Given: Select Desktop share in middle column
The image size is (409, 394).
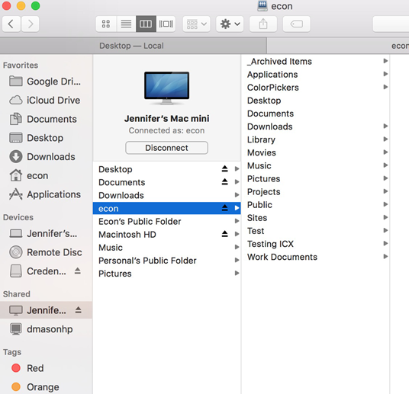Looking at the screenshot, I should 166,169.
